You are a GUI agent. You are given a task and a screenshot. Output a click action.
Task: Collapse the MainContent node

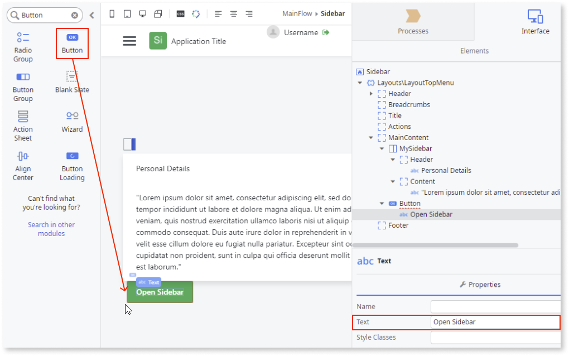[370, 137]
